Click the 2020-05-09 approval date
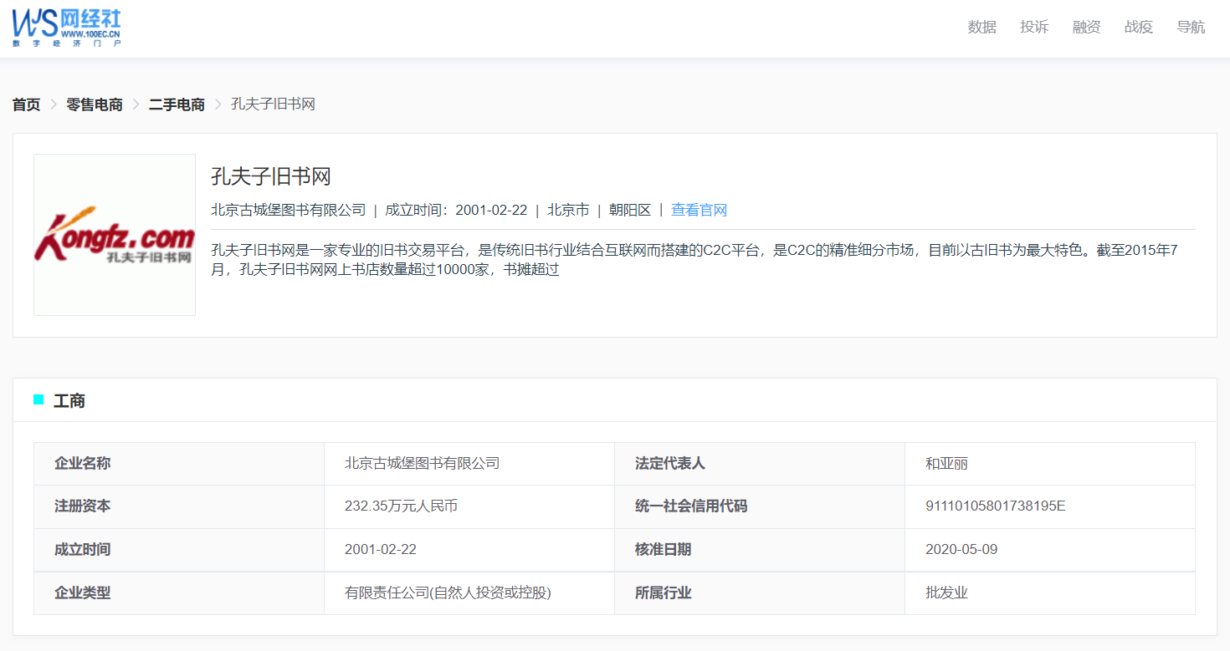Viewport: 1230px width, 651px height. (961, 550)
